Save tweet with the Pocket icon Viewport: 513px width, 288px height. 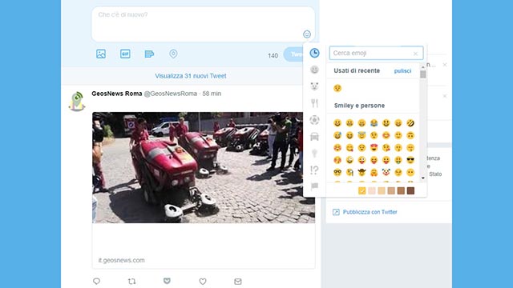click(168, 281)
